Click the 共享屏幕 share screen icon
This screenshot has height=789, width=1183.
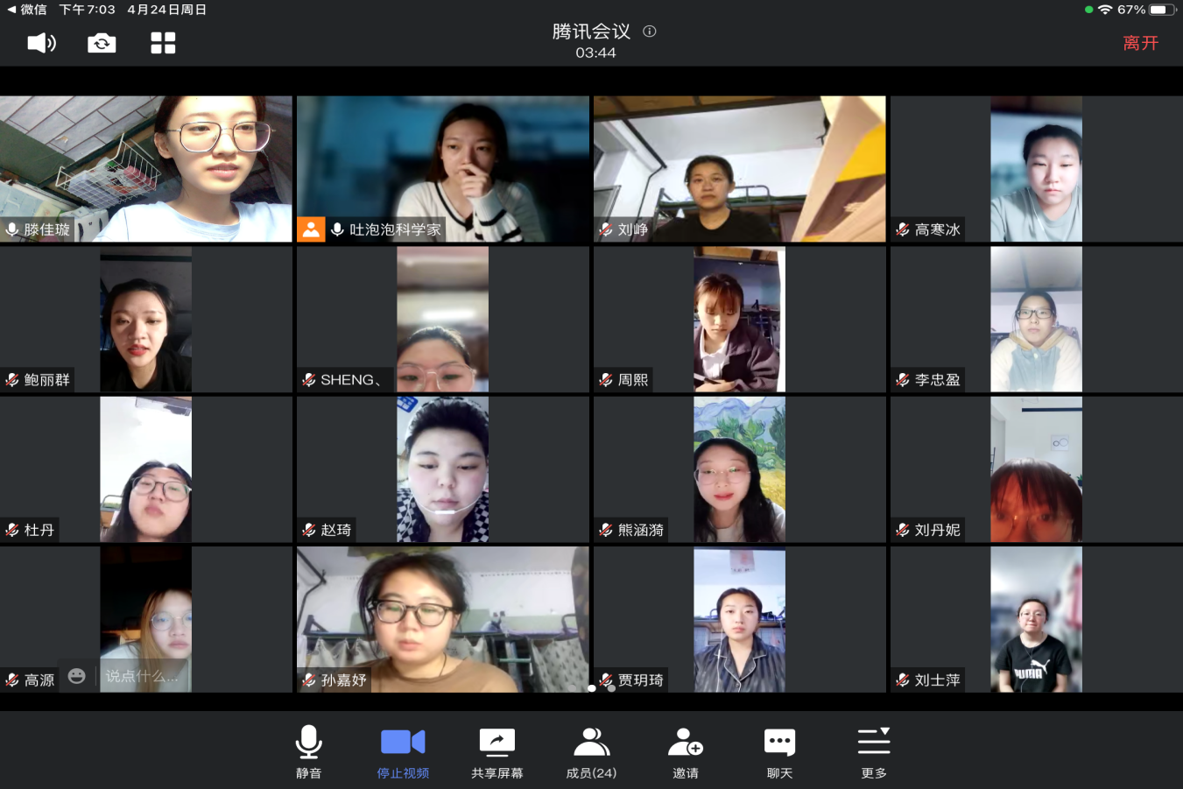[496, 752]
